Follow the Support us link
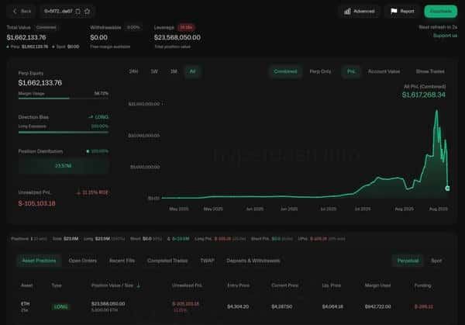 point(445,36)
